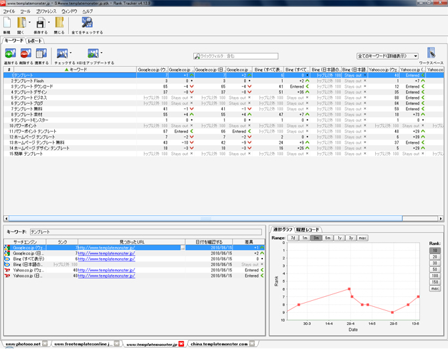Set graph range to 3y
The height and width of the screenshot is (349, 448).
351,238
